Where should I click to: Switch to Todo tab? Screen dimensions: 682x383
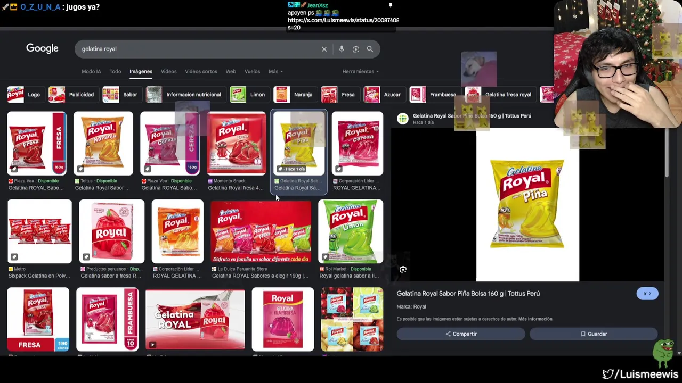coord(115,71)
